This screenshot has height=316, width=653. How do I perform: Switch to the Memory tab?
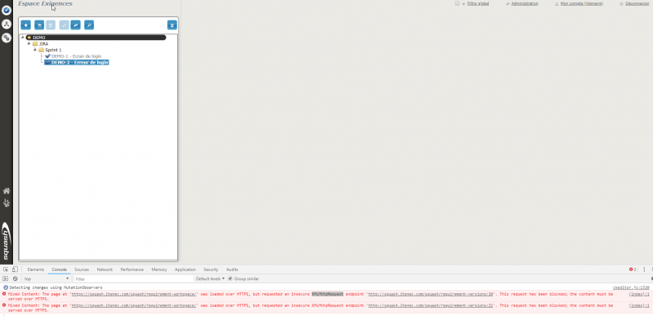click(x=159, y=269)
